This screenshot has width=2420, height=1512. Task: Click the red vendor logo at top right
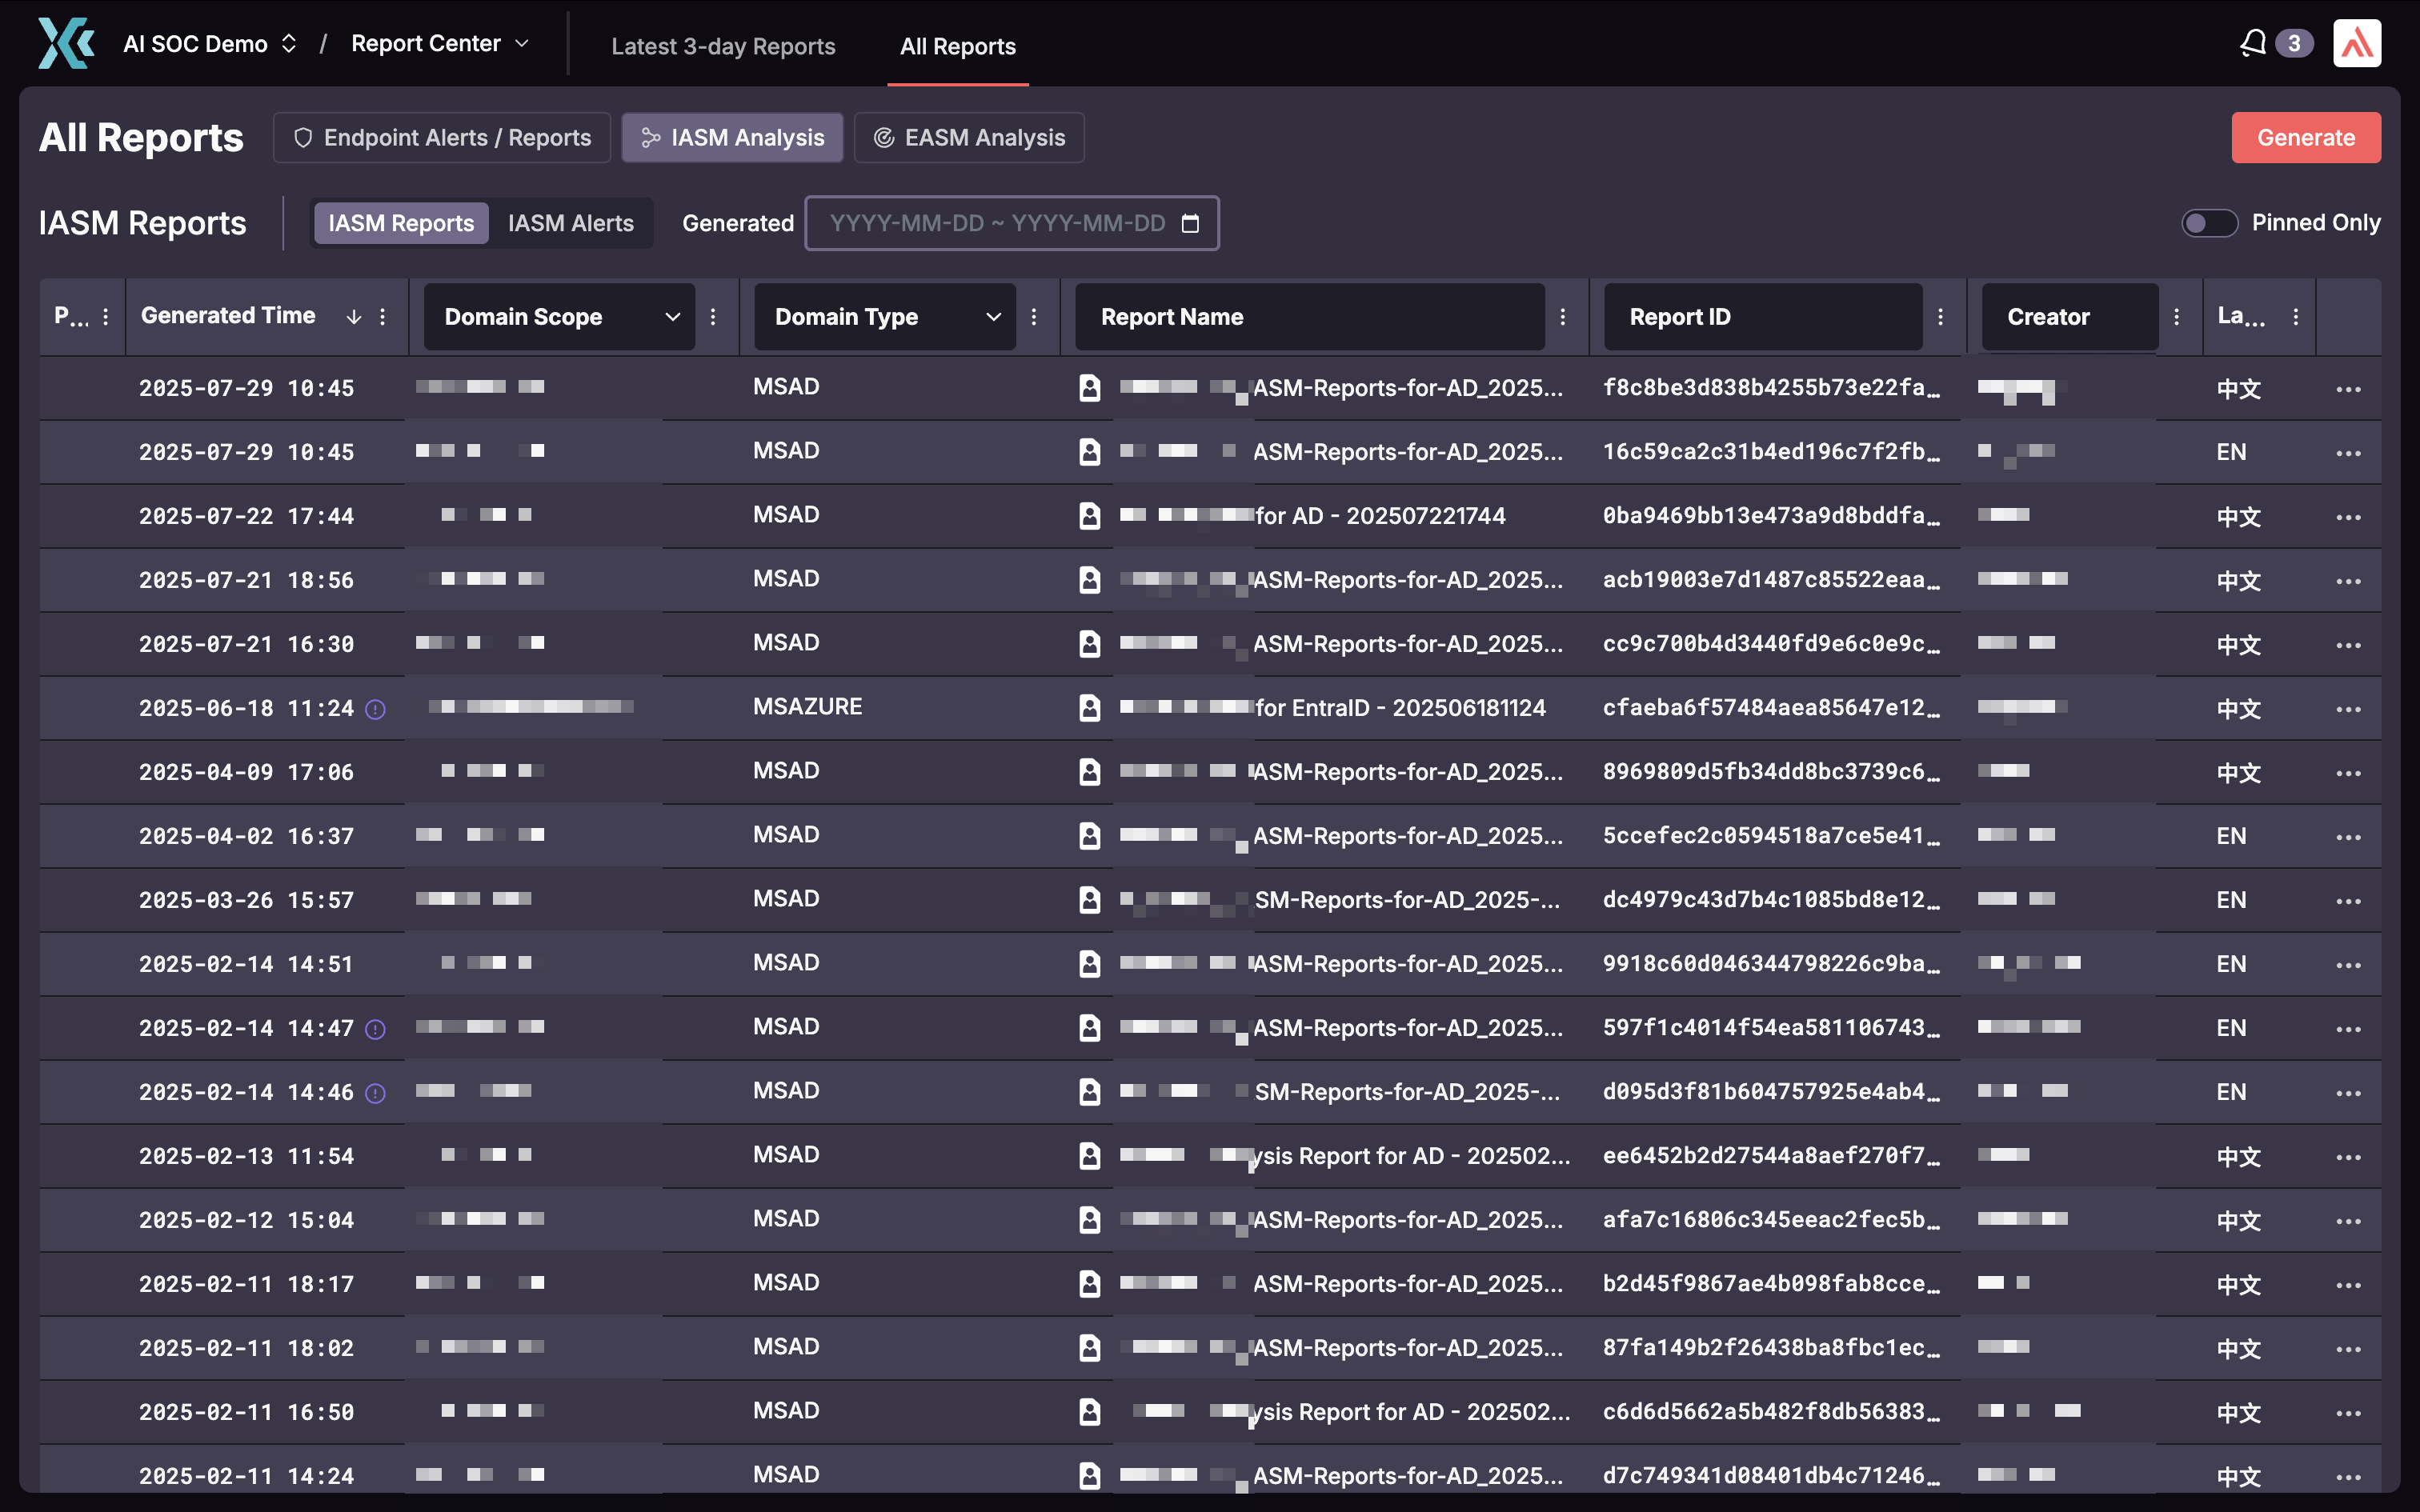2357,43
